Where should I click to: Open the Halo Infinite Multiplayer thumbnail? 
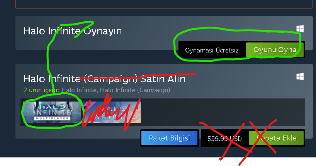click(52, 112)
